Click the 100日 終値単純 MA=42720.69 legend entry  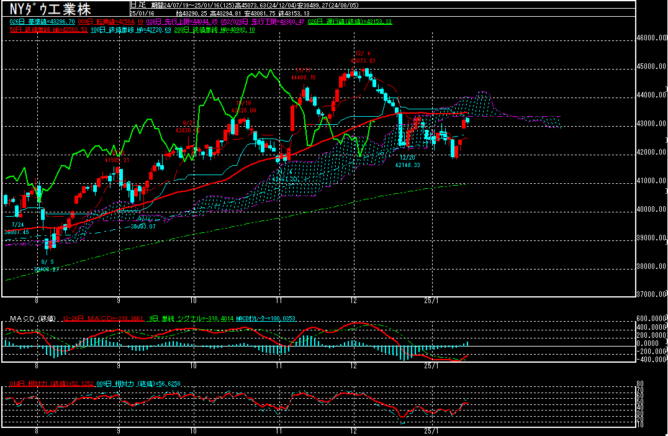tap(131, 30)
